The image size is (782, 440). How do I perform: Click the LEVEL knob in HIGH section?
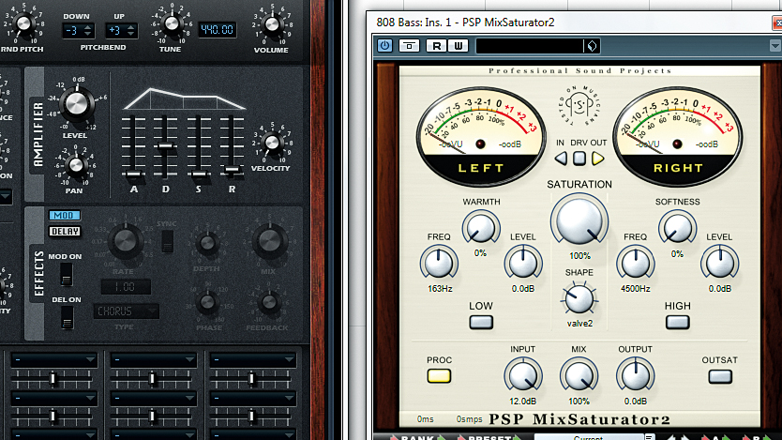click(720, 263)
